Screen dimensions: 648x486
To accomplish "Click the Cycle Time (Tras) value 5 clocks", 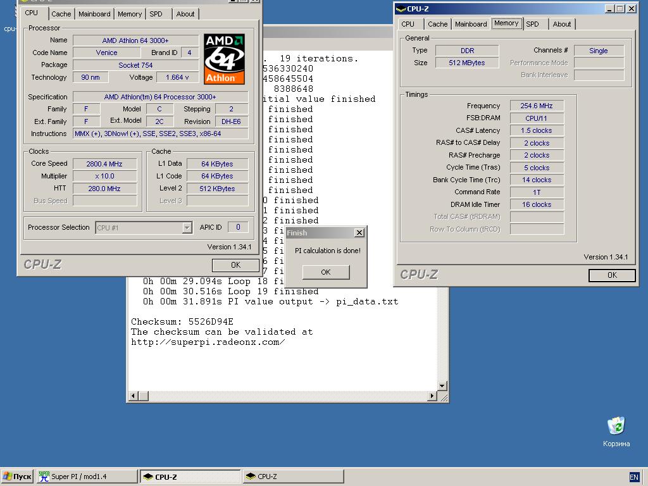I will coord(537,168).
